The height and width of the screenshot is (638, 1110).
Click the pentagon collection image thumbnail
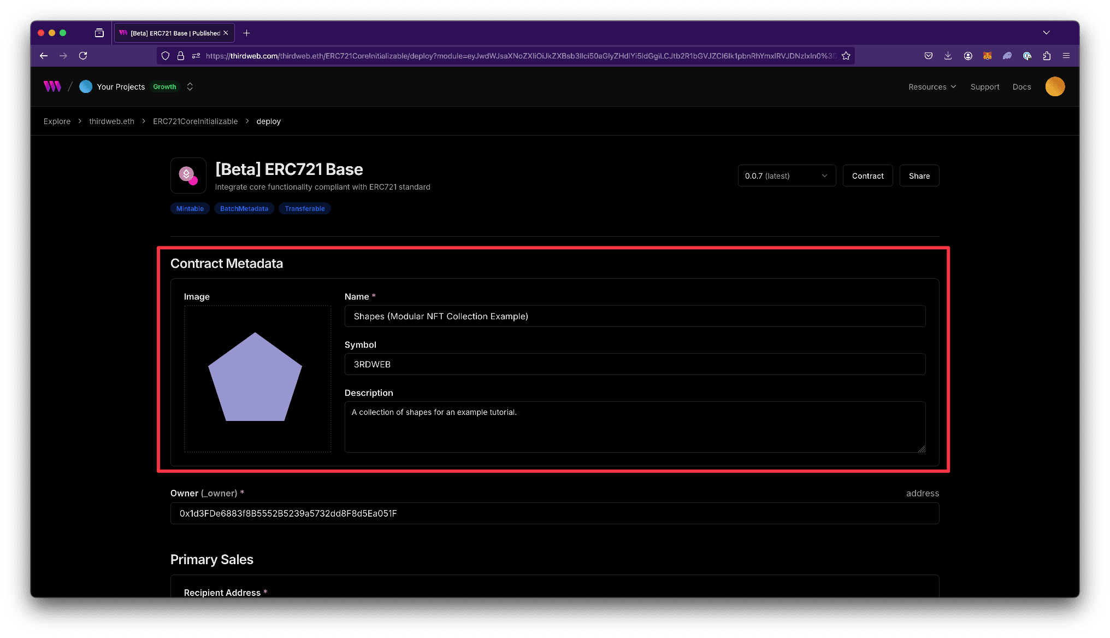[257, 378]
